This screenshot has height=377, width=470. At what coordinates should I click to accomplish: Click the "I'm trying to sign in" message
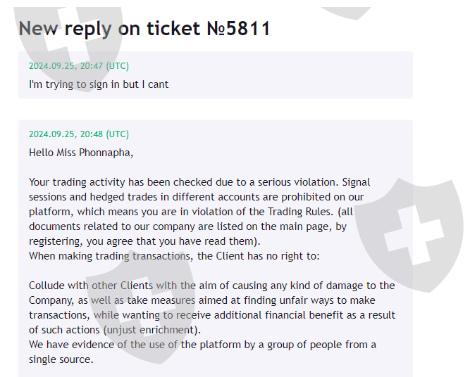(x=99, y=84)
